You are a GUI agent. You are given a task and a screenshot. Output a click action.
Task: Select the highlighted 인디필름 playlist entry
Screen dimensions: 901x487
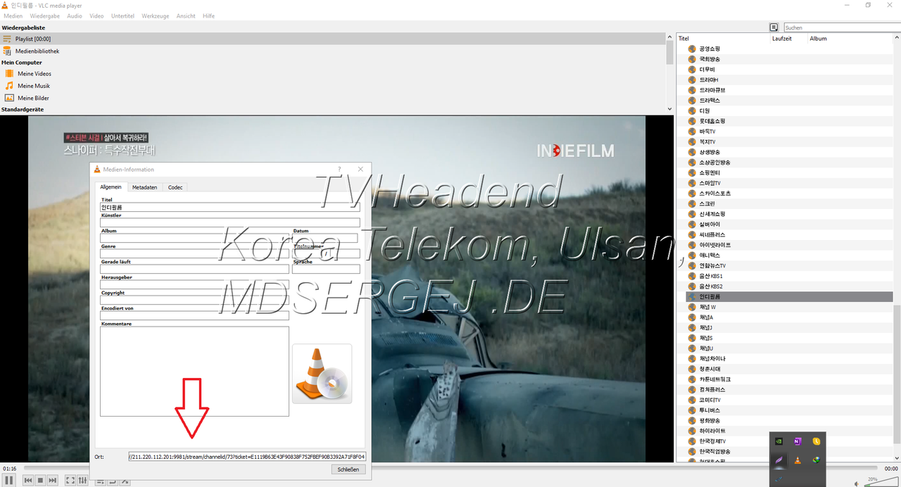tap(788, 296)
